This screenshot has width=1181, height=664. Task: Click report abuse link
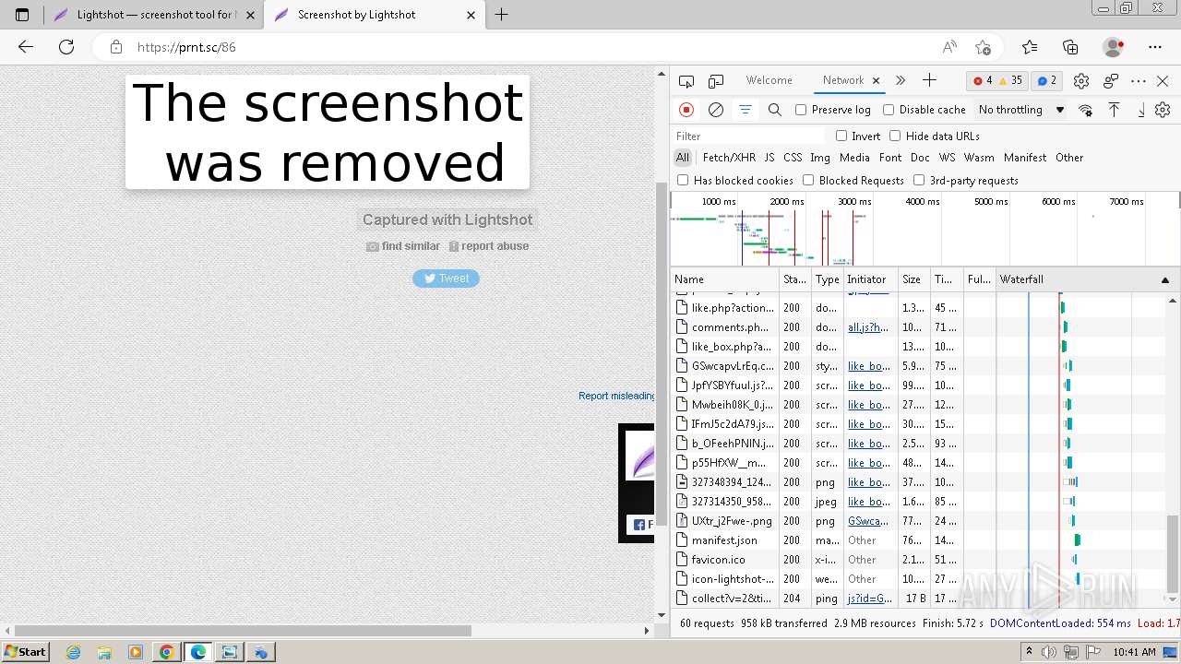pos(489,246)
